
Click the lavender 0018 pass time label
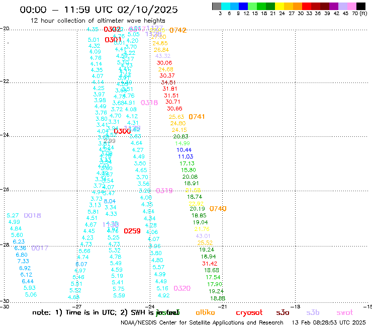pyautogui.click(x=33, y=215)
